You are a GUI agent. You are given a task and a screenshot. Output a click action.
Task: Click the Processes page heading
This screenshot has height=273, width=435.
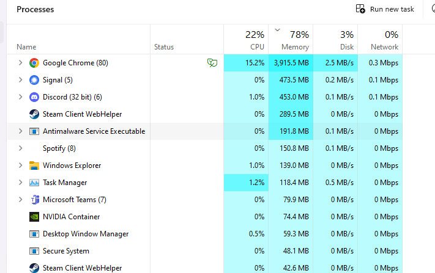(35, 9)
